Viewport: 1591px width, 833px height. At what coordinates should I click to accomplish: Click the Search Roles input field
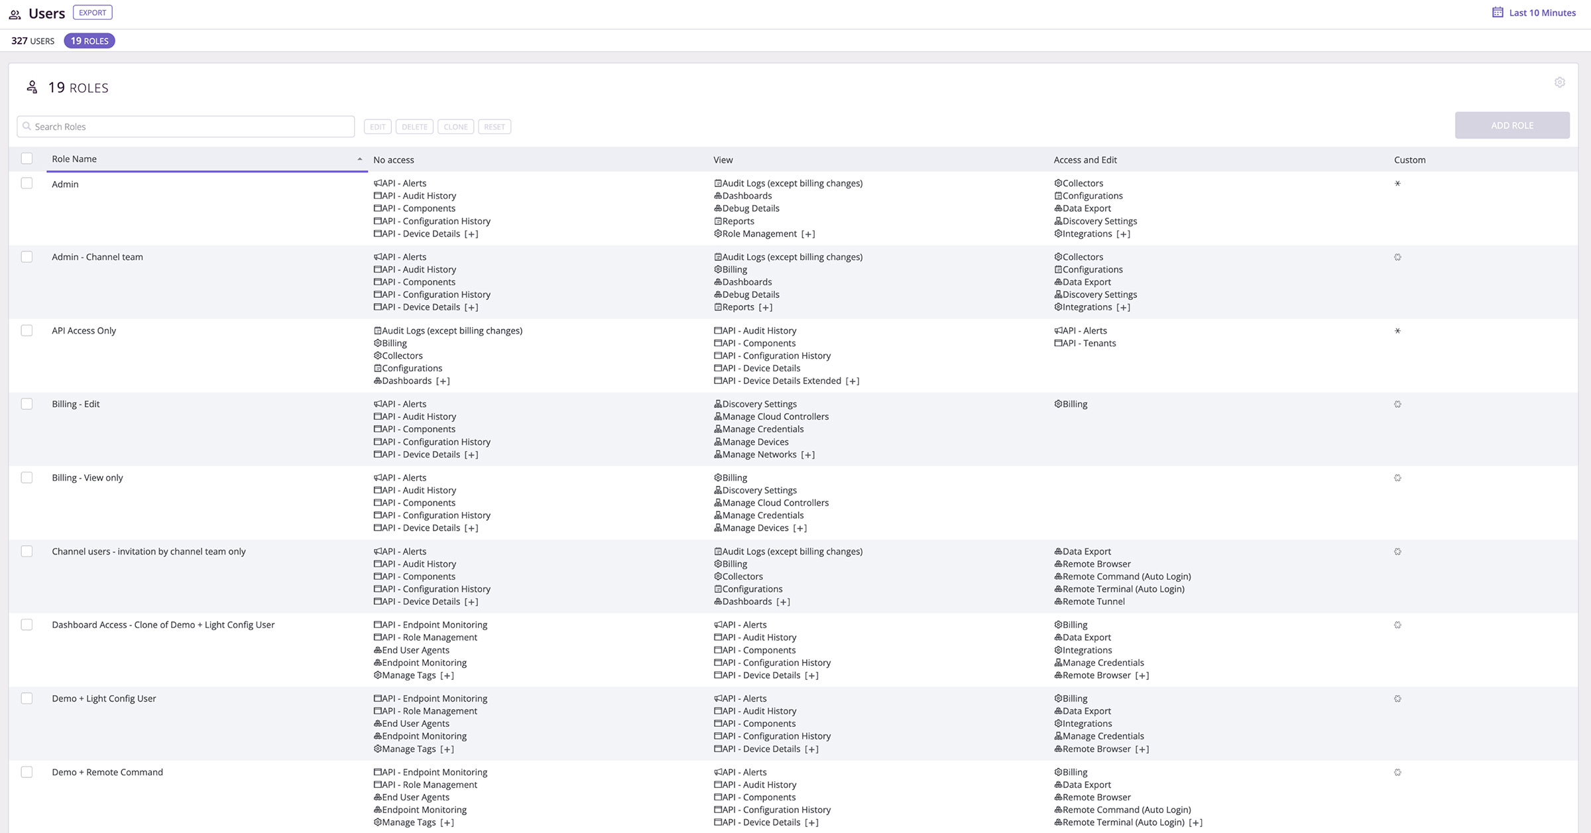click(186, 125)
